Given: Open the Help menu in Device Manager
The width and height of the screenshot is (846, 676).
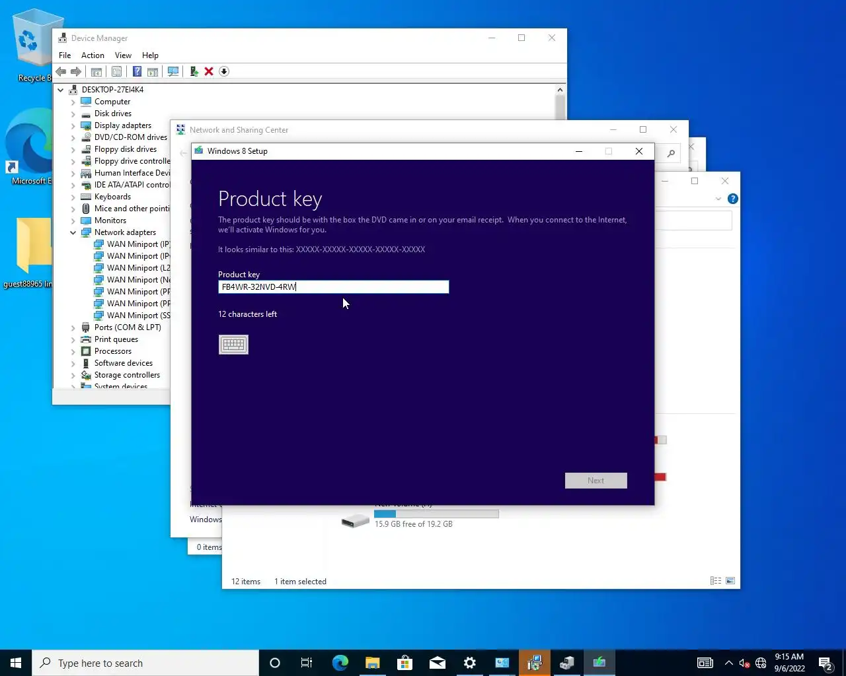Looking at the screenshot, I should coord(150,55).
